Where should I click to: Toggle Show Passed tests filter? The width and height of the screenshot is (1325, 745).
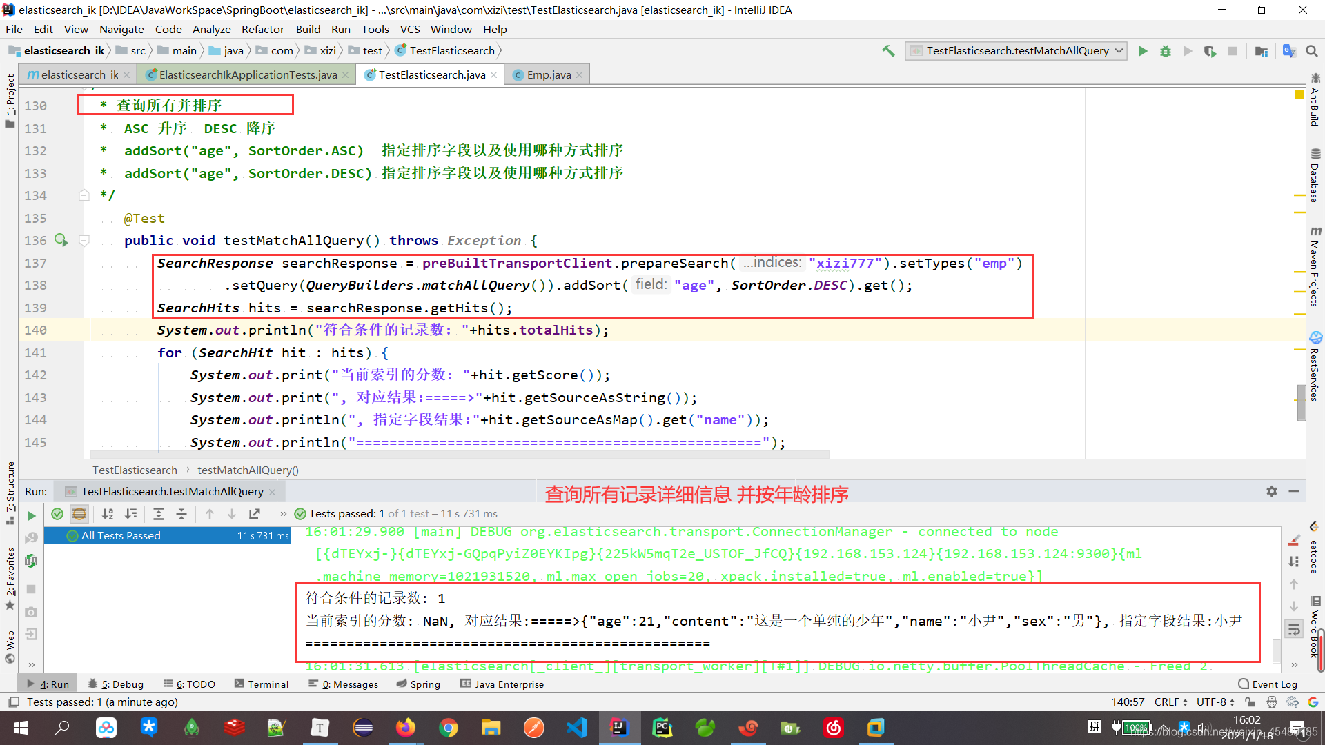pos(57,514)
